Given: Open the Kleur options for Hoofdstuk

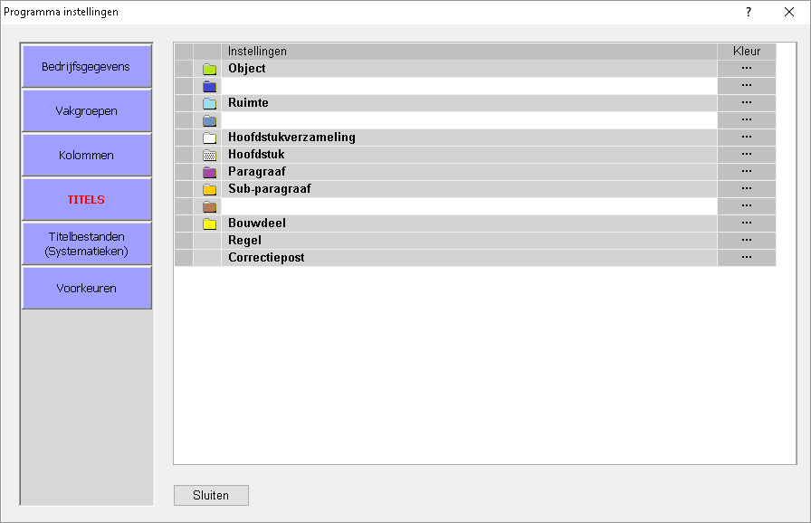Looking at the screenshot, I should pyautogui.click(x=746, y=155).
